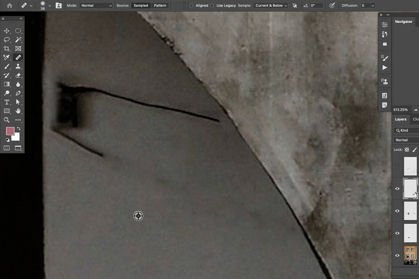The width and height of the screenshot is (419, 279).
Task: Set Source to Sampled
Action: [141, 6]
